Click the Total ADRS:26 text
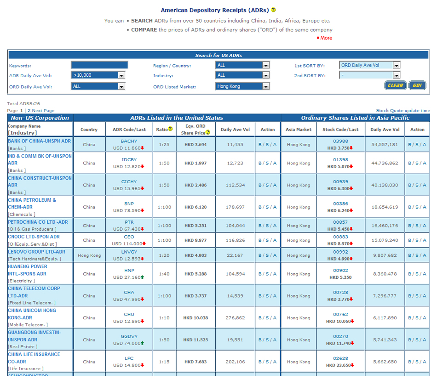The image size is (437, 379). point(23,103)
